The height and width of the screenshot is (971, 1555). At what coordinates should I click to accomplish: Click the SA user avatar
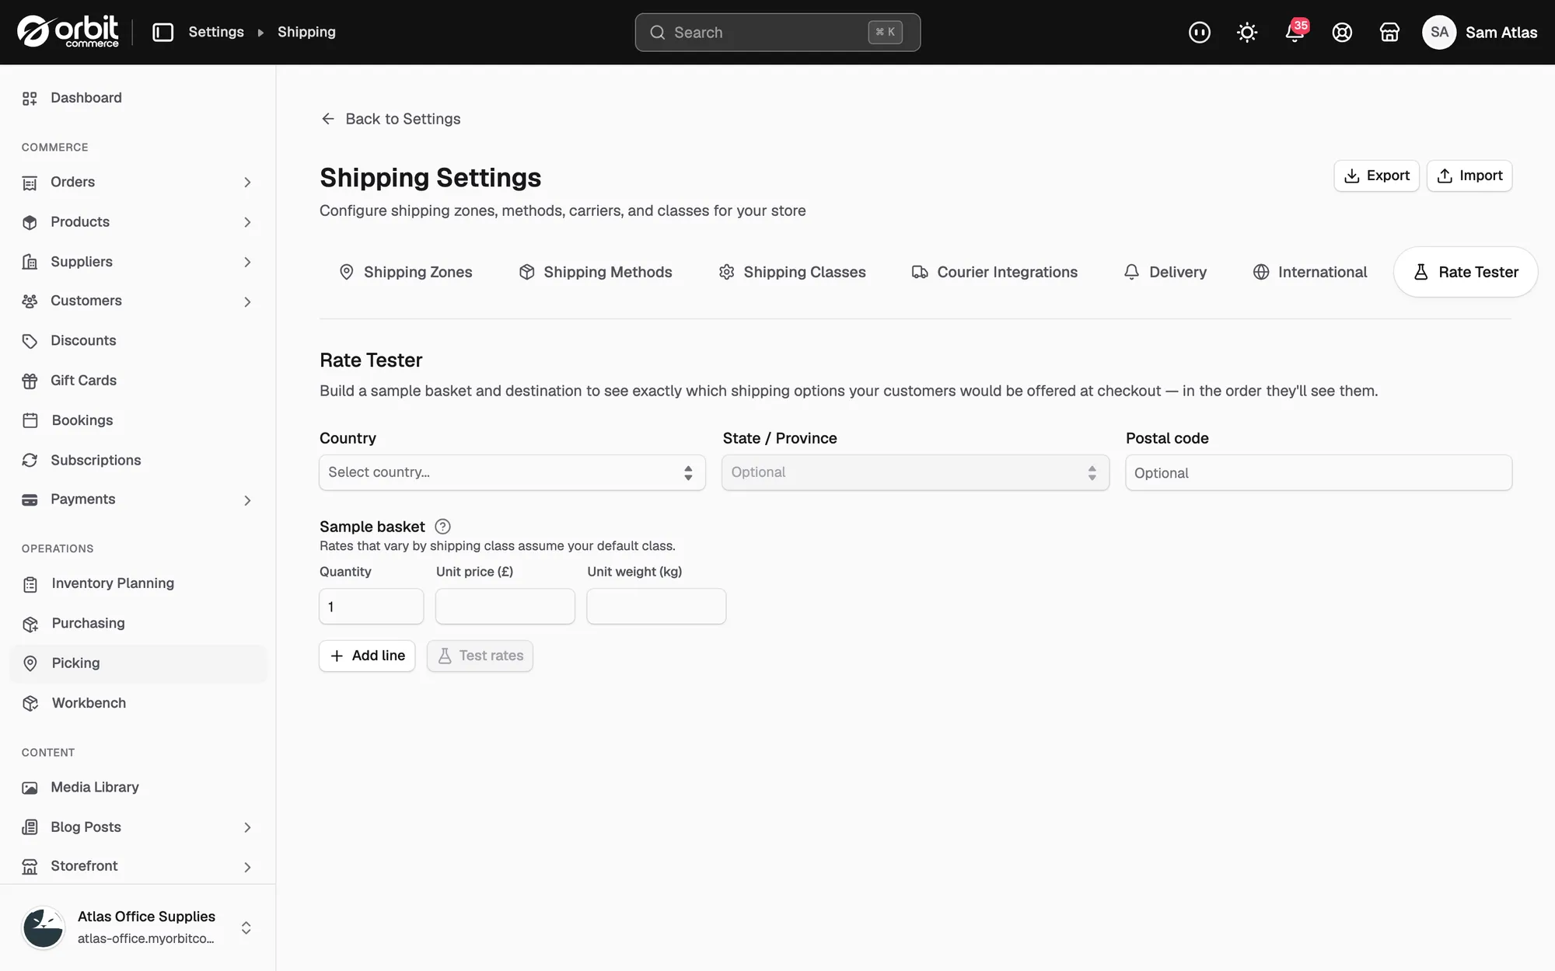pyautogui.click(x=1439, y=32)
